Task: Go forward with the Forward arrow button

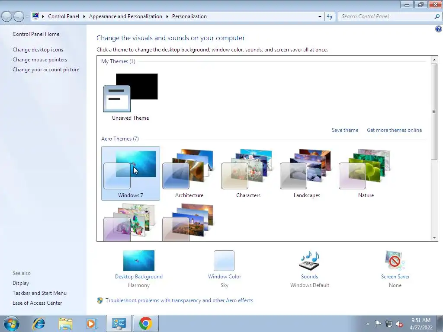Action: coord(19,17)
